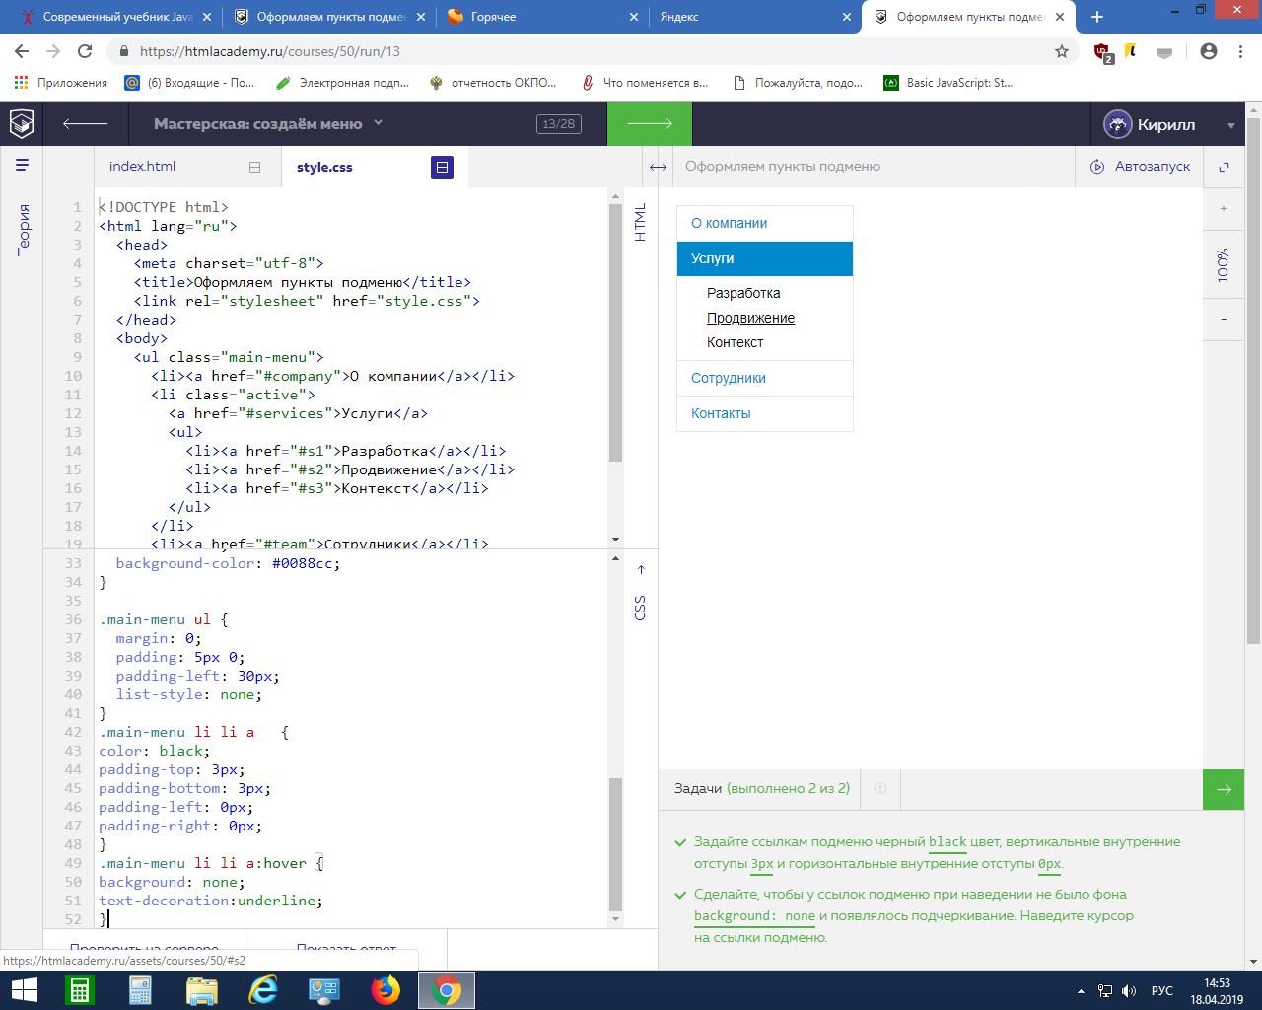This screenshot has height=1010, width=1262.
Task: Bookmark this page with star icon
Action: [x=1062, y=51]
